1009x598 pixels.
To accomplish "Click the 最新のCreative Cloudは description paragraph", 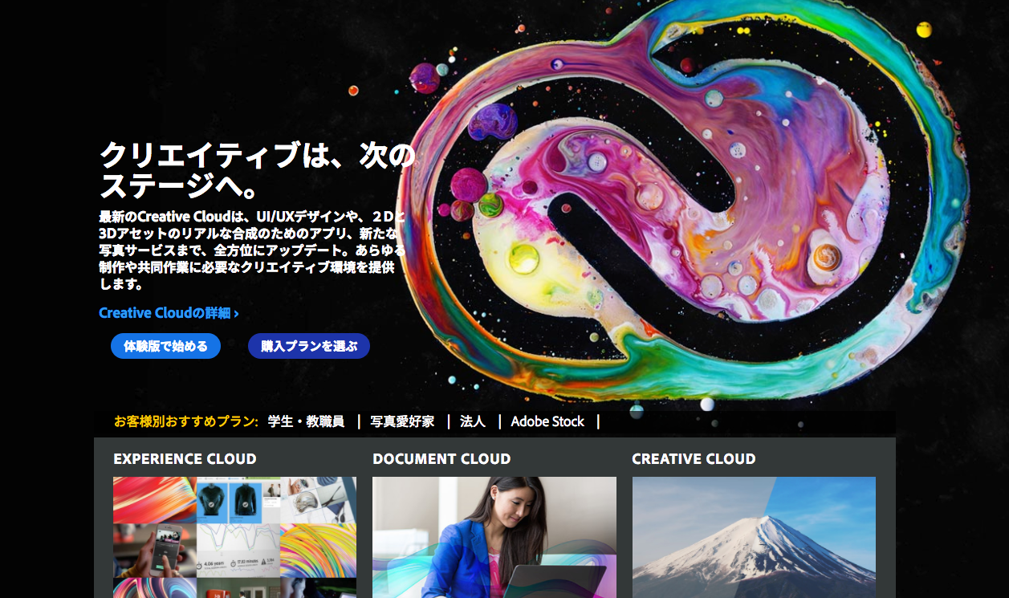I will (x=252, y=250).
